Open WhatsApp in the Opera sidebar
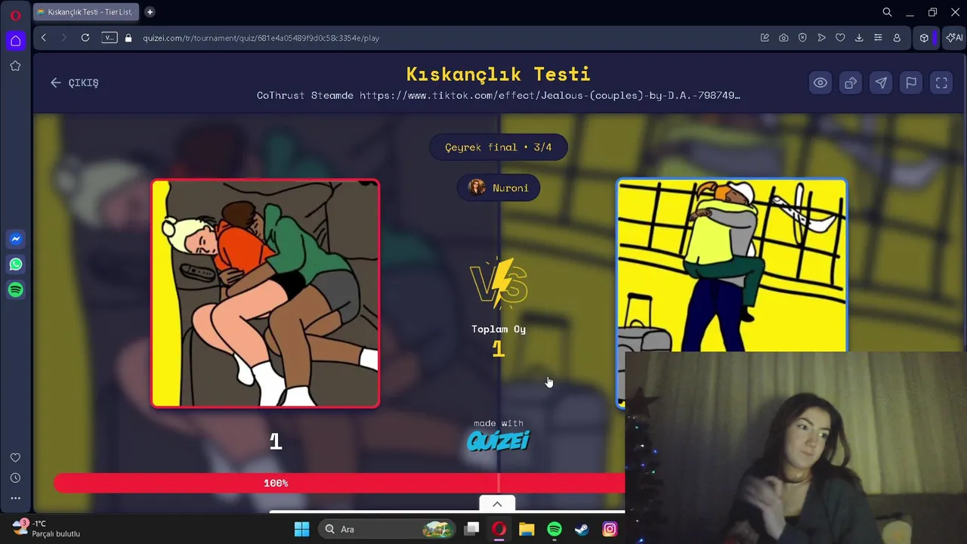967x544 pixels. pyautogui.click(x=15, y=264)
